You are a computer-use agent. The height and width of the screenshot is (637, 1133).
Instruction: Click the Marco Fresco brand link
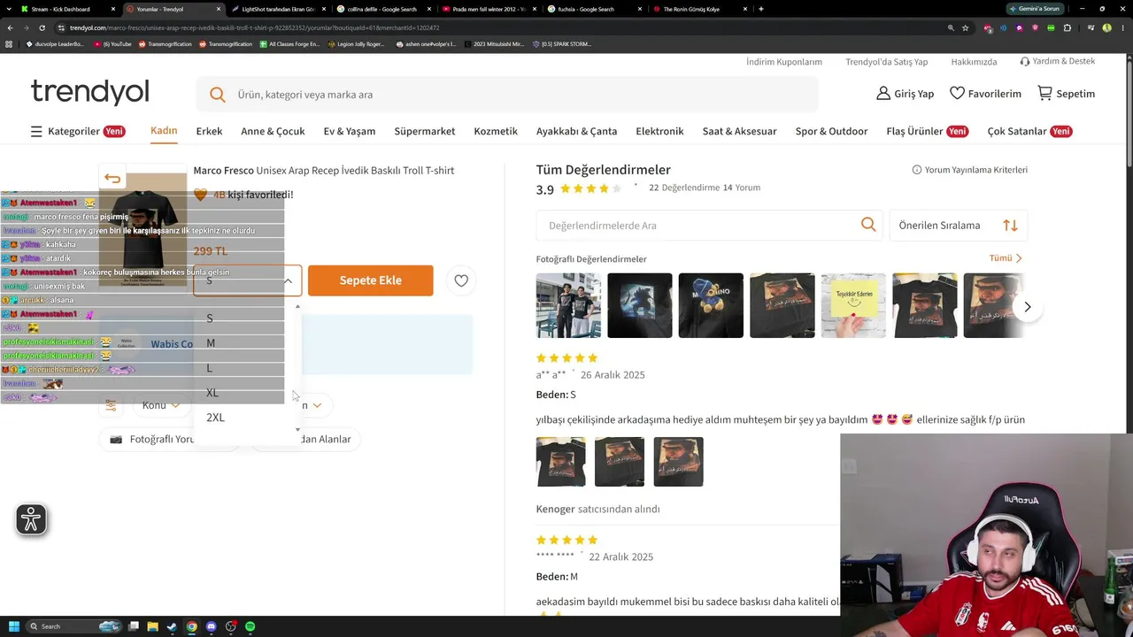click(223, 170)
